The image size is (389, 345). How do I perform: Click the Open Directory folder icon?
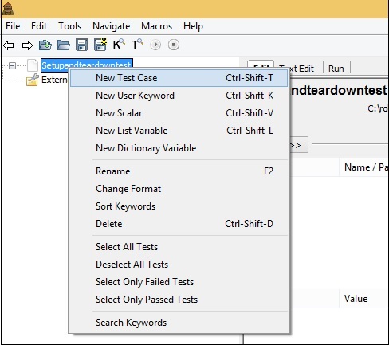[x=64, y=45]
